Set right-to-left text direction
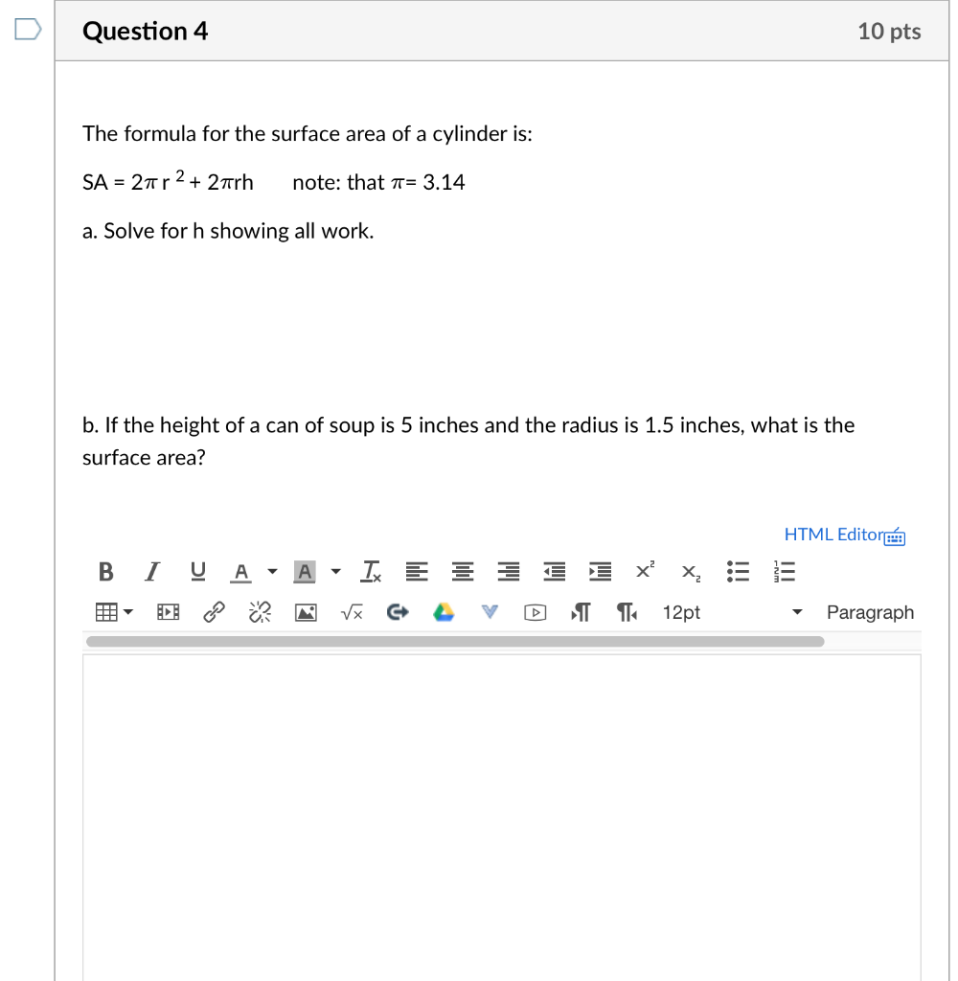This screenshot has height=981, width=958. coord(627,612)
